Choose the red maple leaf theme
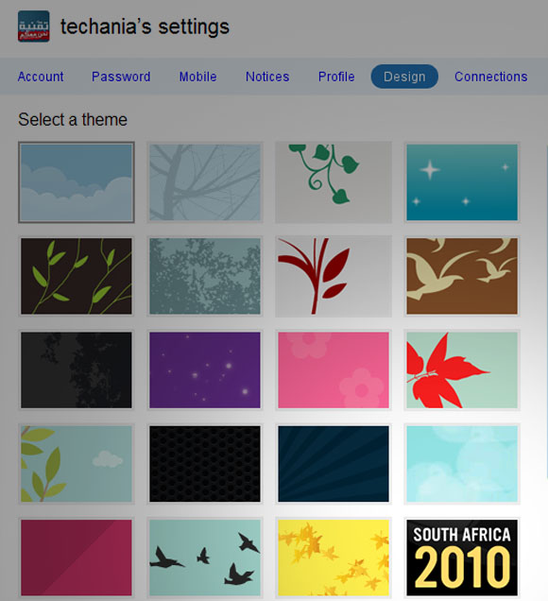The height and width of the screenshot is (601, 548). coord(462,369)
